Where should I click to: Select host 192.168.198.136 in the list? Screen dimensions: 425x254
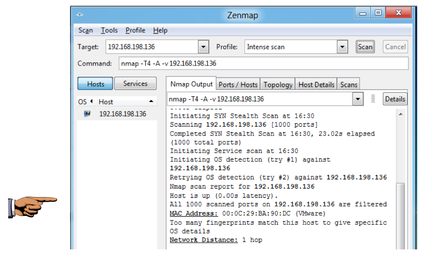(x=117, y=114)
